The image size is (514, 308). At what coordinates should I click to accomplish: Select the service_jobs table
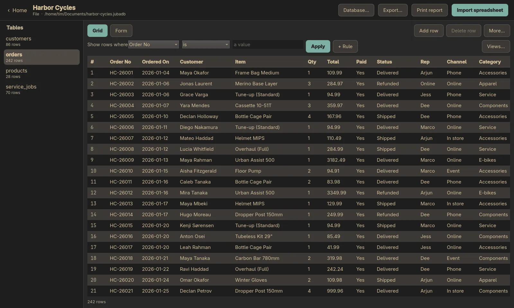click(x=42, y=89)
